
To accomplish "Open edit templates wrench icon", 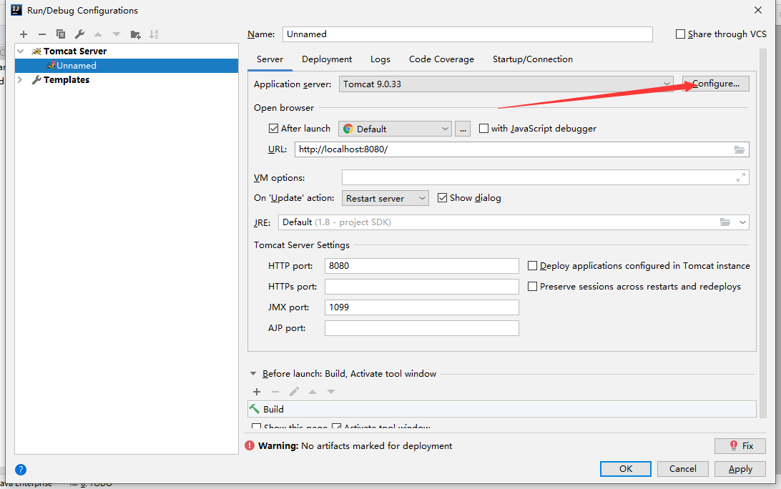I will coord(79,34).
